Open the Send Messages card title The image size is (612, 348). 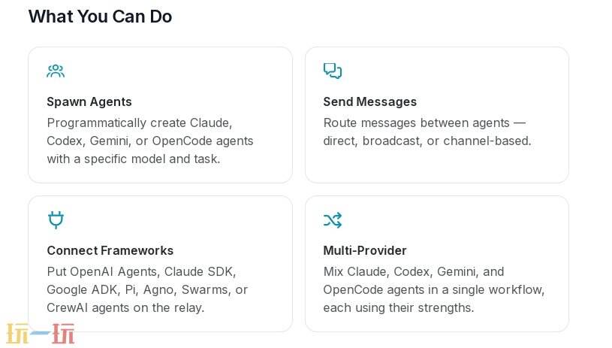tap(369, 101)
